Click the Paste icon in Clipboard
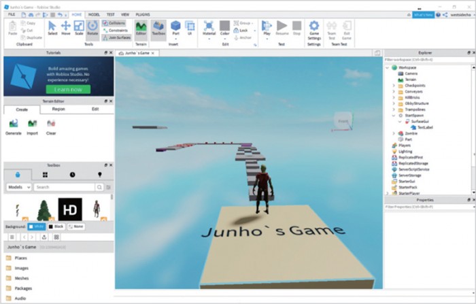The image size is (476, 304). [x=12, y=28]
